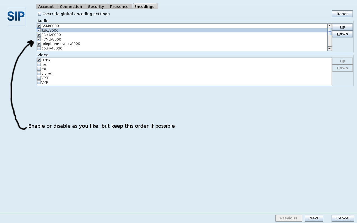Move selected audio codec Down
This screenshot has height=223, width=357.
pyautogui.click(x=342, y=34)
